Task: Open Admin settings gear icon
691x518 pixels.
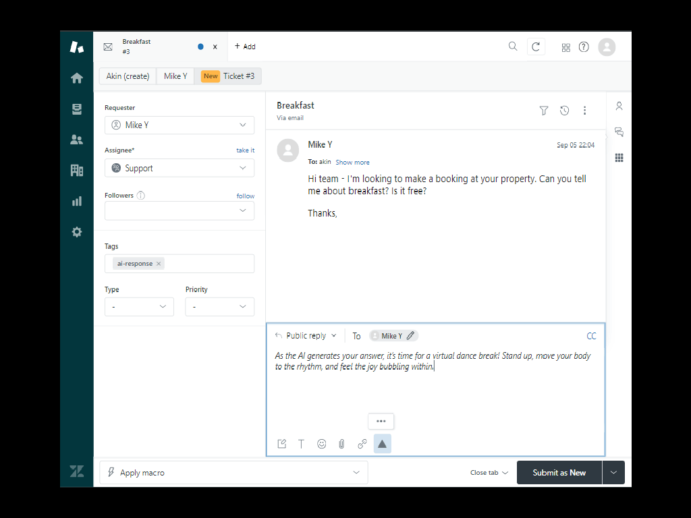Action: pyautogui.click(x=77, y=232)
